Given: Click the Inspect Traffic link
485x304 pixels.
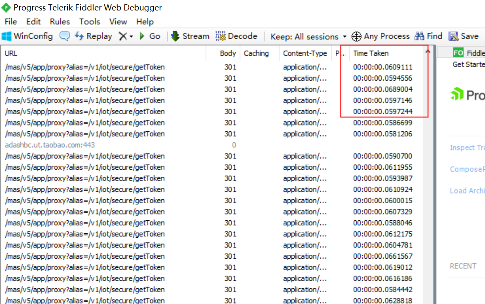Looking at the screenshot, I should [x=468, y=148].
